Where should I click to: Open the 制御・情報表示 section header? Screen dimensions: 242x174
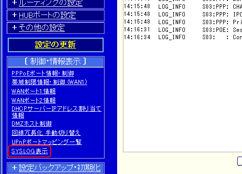(56, 61)
